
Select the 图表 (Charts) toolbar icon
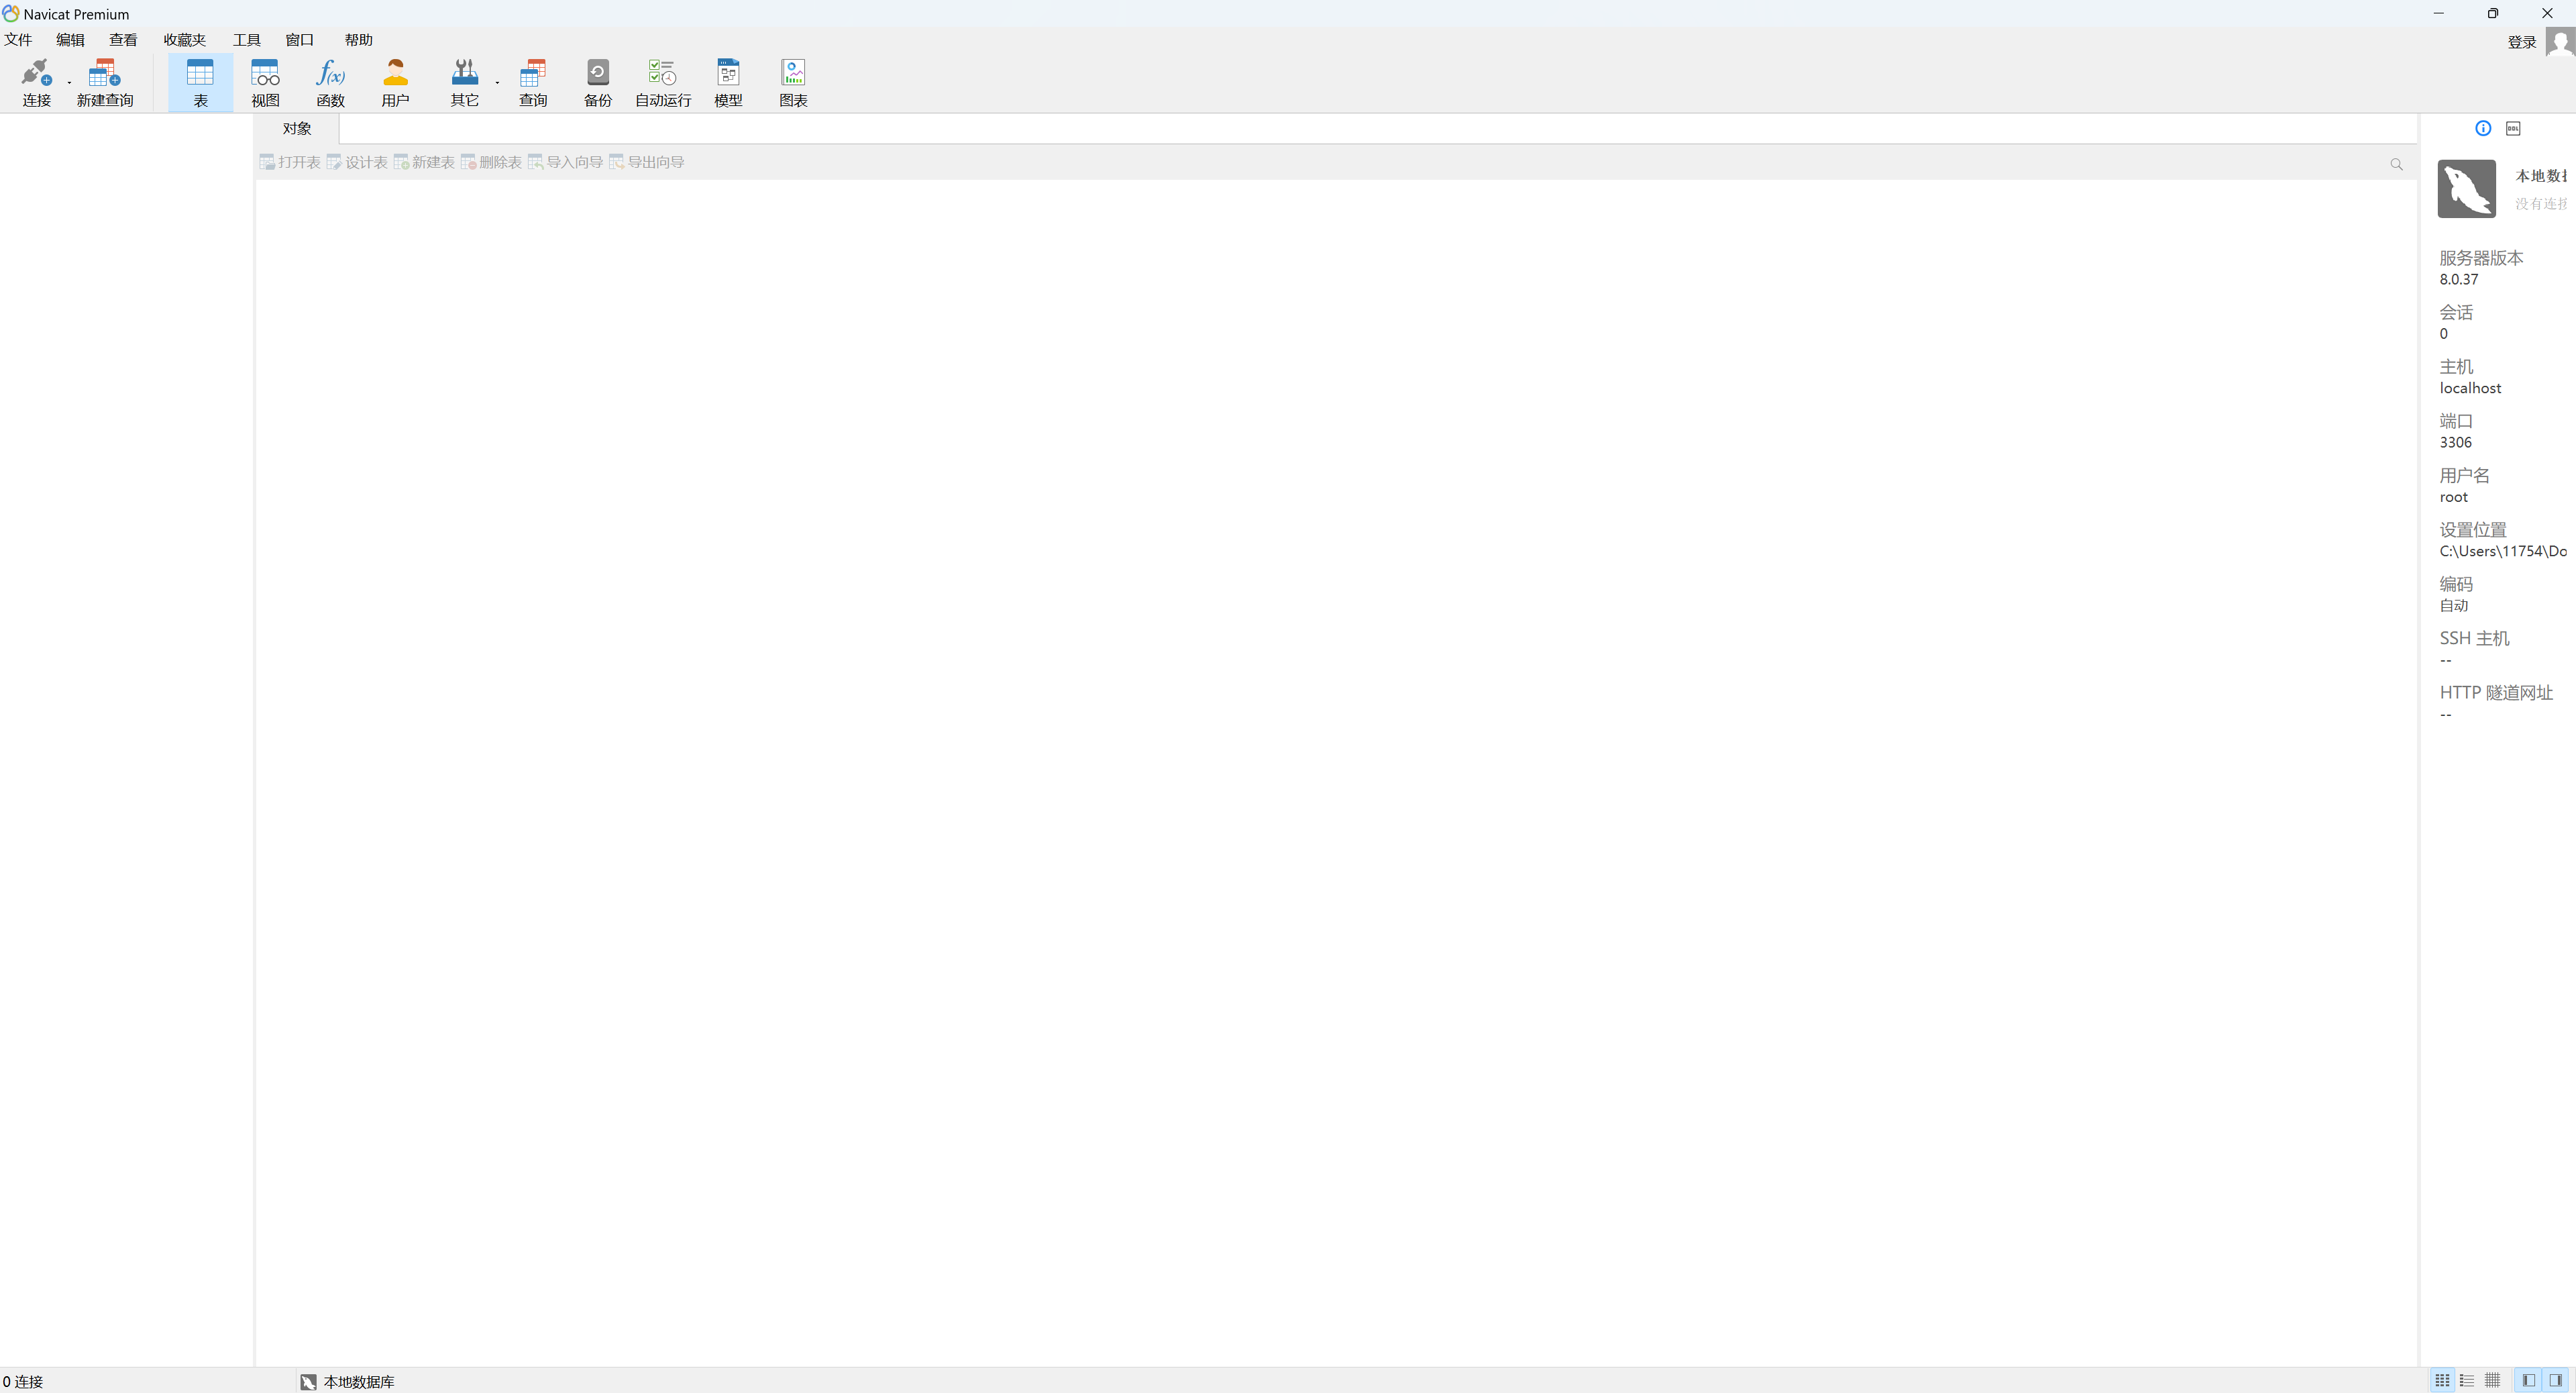tap(793, 82)
